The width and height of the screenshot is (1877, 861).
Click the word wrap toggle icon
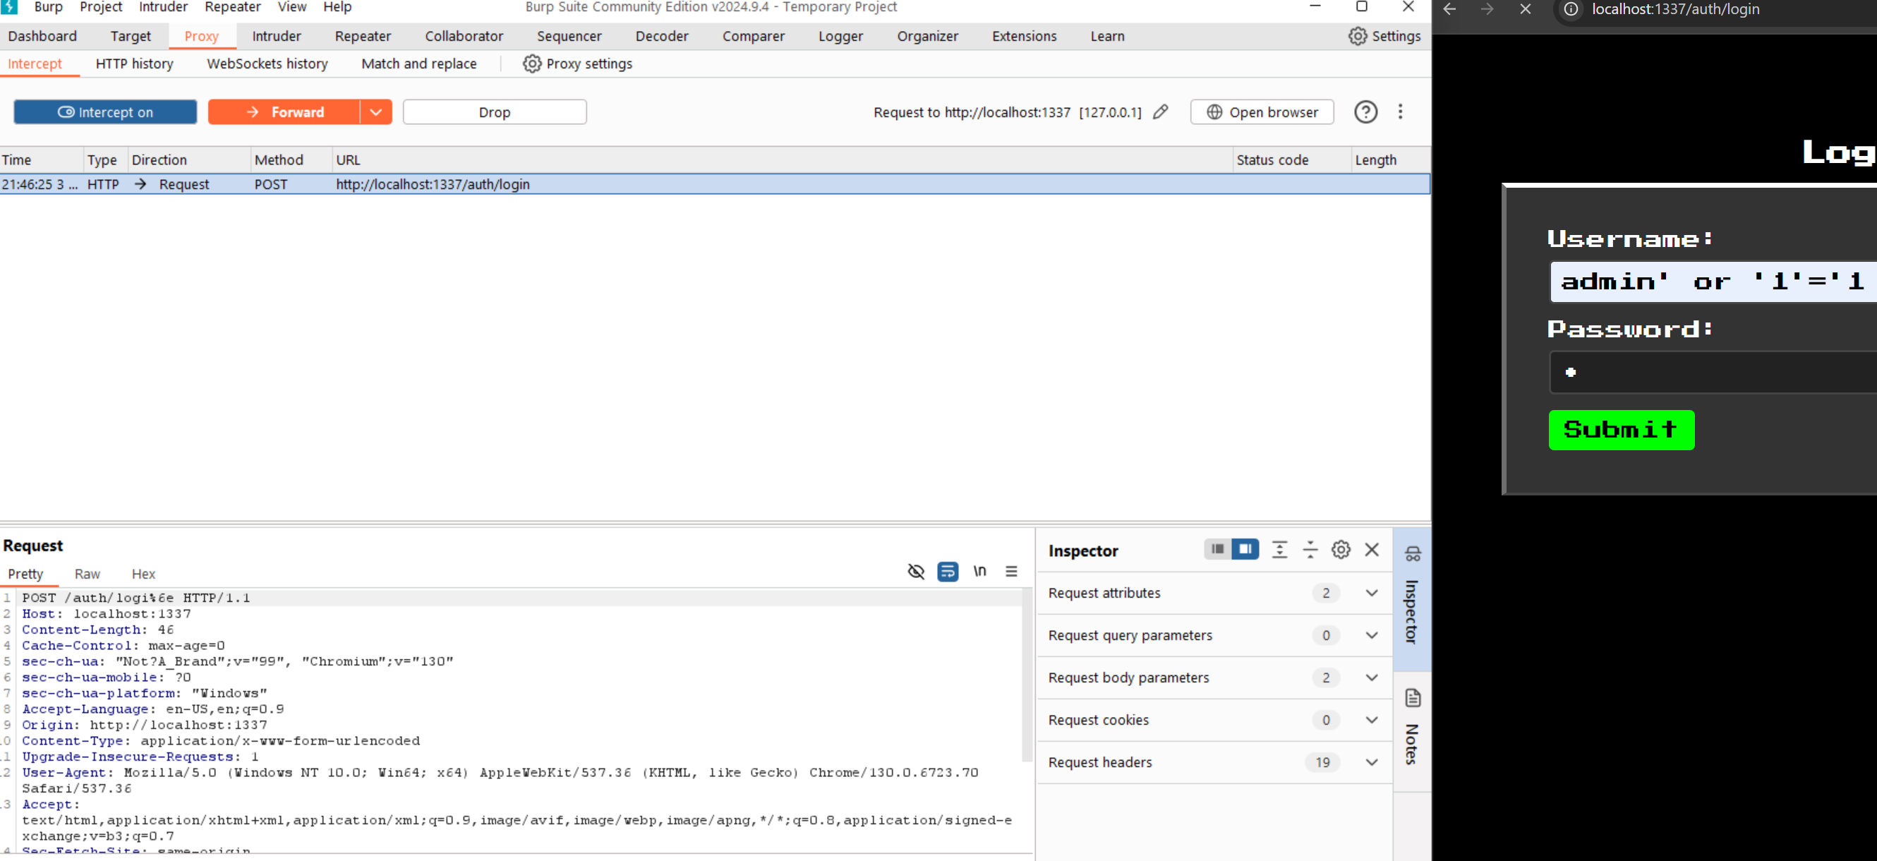coord(947,570)
